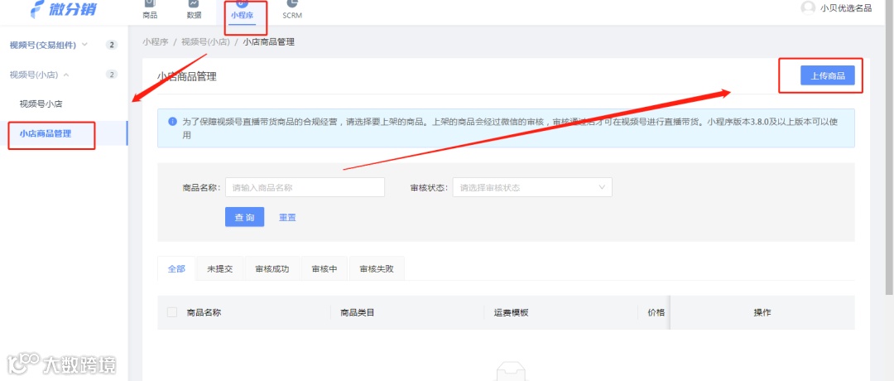Click the 视频号(小店) breadcrumb link
Image resolution: width=894 pixels, height=381 pixels.
point(205,41)
